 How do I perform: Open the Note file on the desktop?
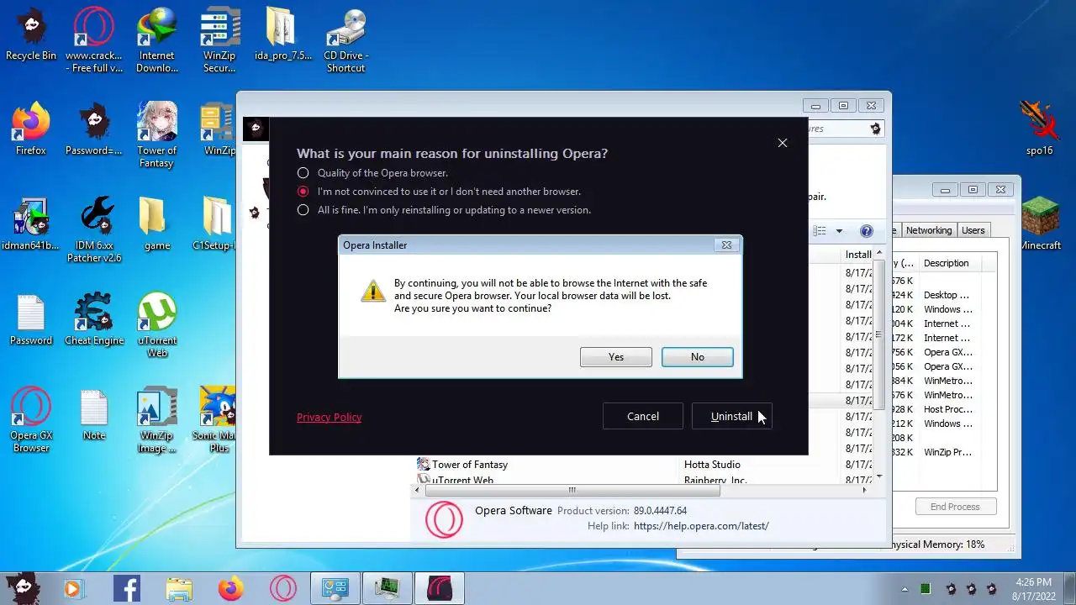click(x=93, y=414)
